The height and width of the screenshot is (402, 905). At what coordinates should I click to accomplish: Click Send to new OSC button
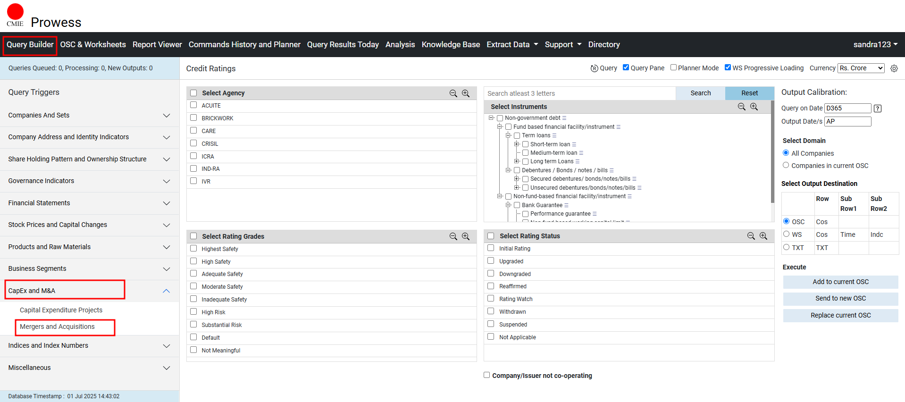click(840, 299)
